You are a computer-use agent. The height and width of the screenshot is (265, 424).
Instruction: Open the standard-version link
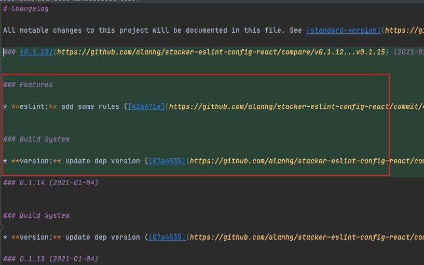[x=344, y=30]
